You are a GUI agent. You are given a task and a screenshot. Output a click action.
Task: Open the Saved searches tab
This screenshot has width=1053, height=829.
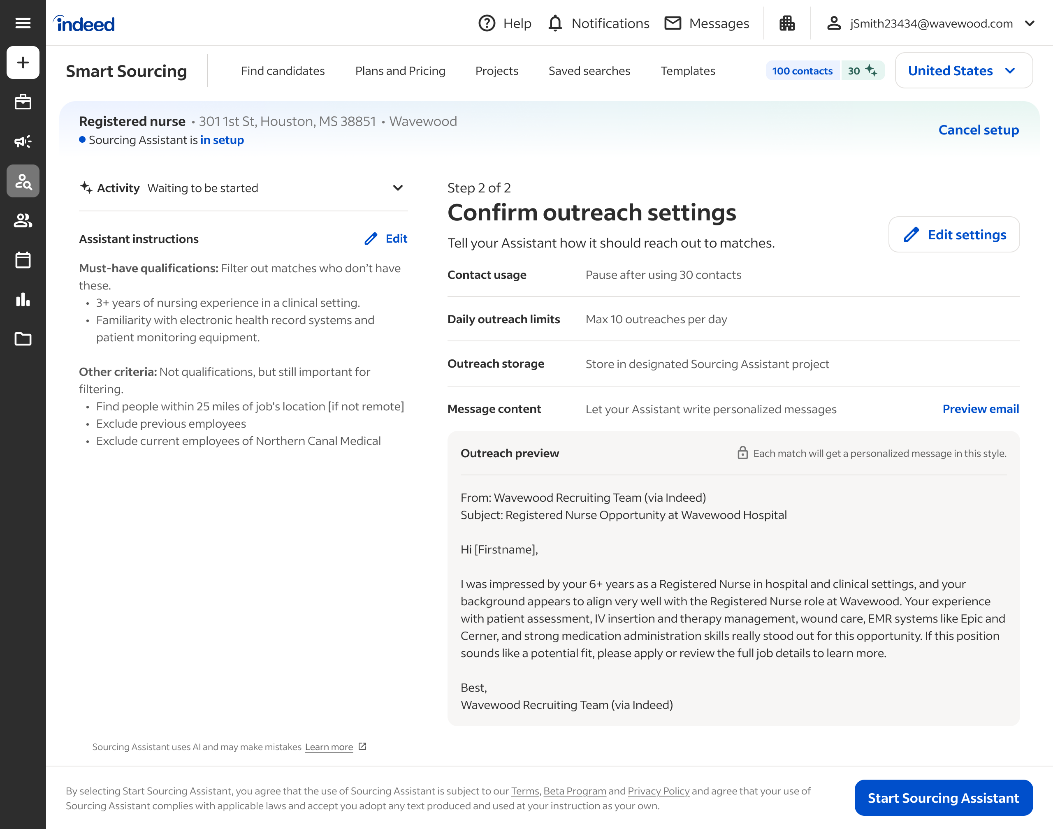click(x=589, y=71)
